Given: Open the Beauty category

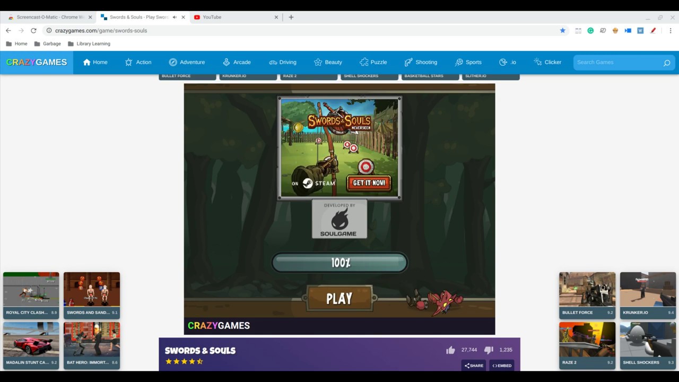Looking at the screenshot, I should coord(328,62).
